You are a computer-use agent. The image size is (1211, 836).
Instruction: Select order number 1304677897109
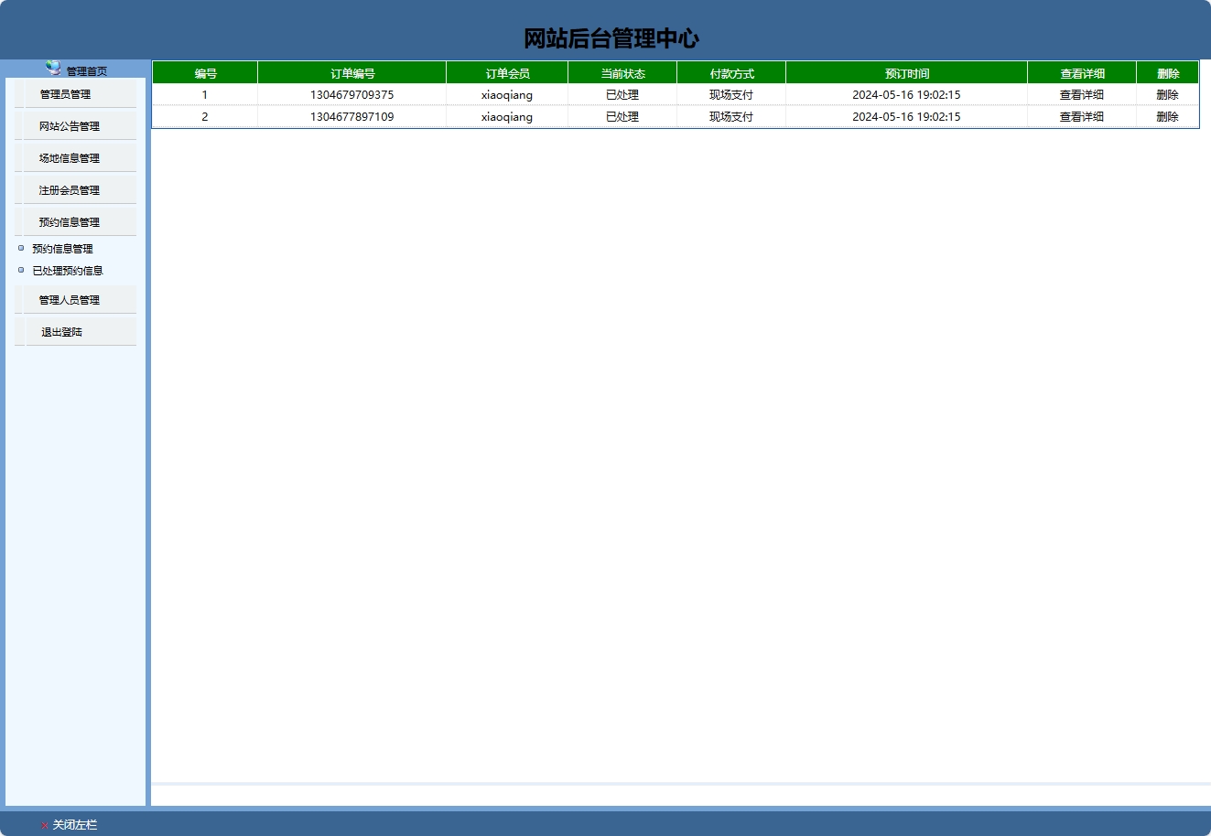click(x=352, y=117)
